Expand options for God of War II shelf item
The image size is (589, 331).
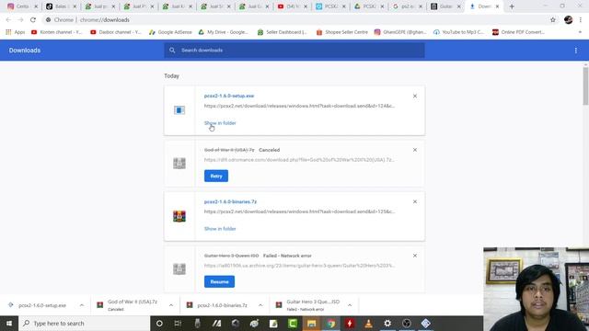pos(171,305)
